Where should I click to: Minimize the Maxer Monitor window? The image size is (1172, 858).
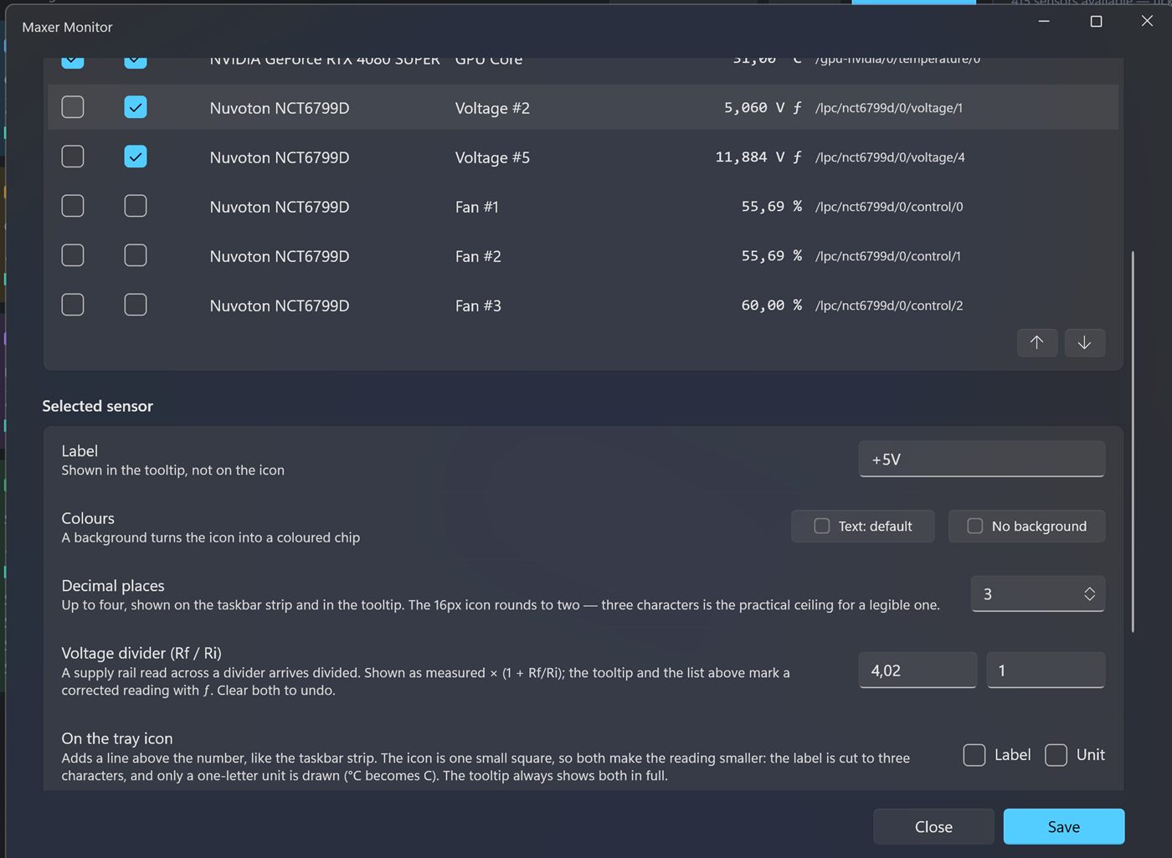click(x=1044, y=21)
